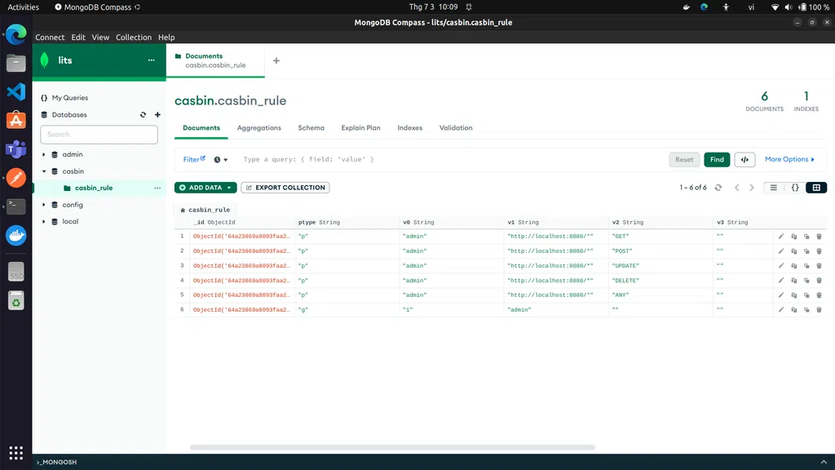Open the Indexes tab
The image size is (835, 470).
(x=410, y=128)
